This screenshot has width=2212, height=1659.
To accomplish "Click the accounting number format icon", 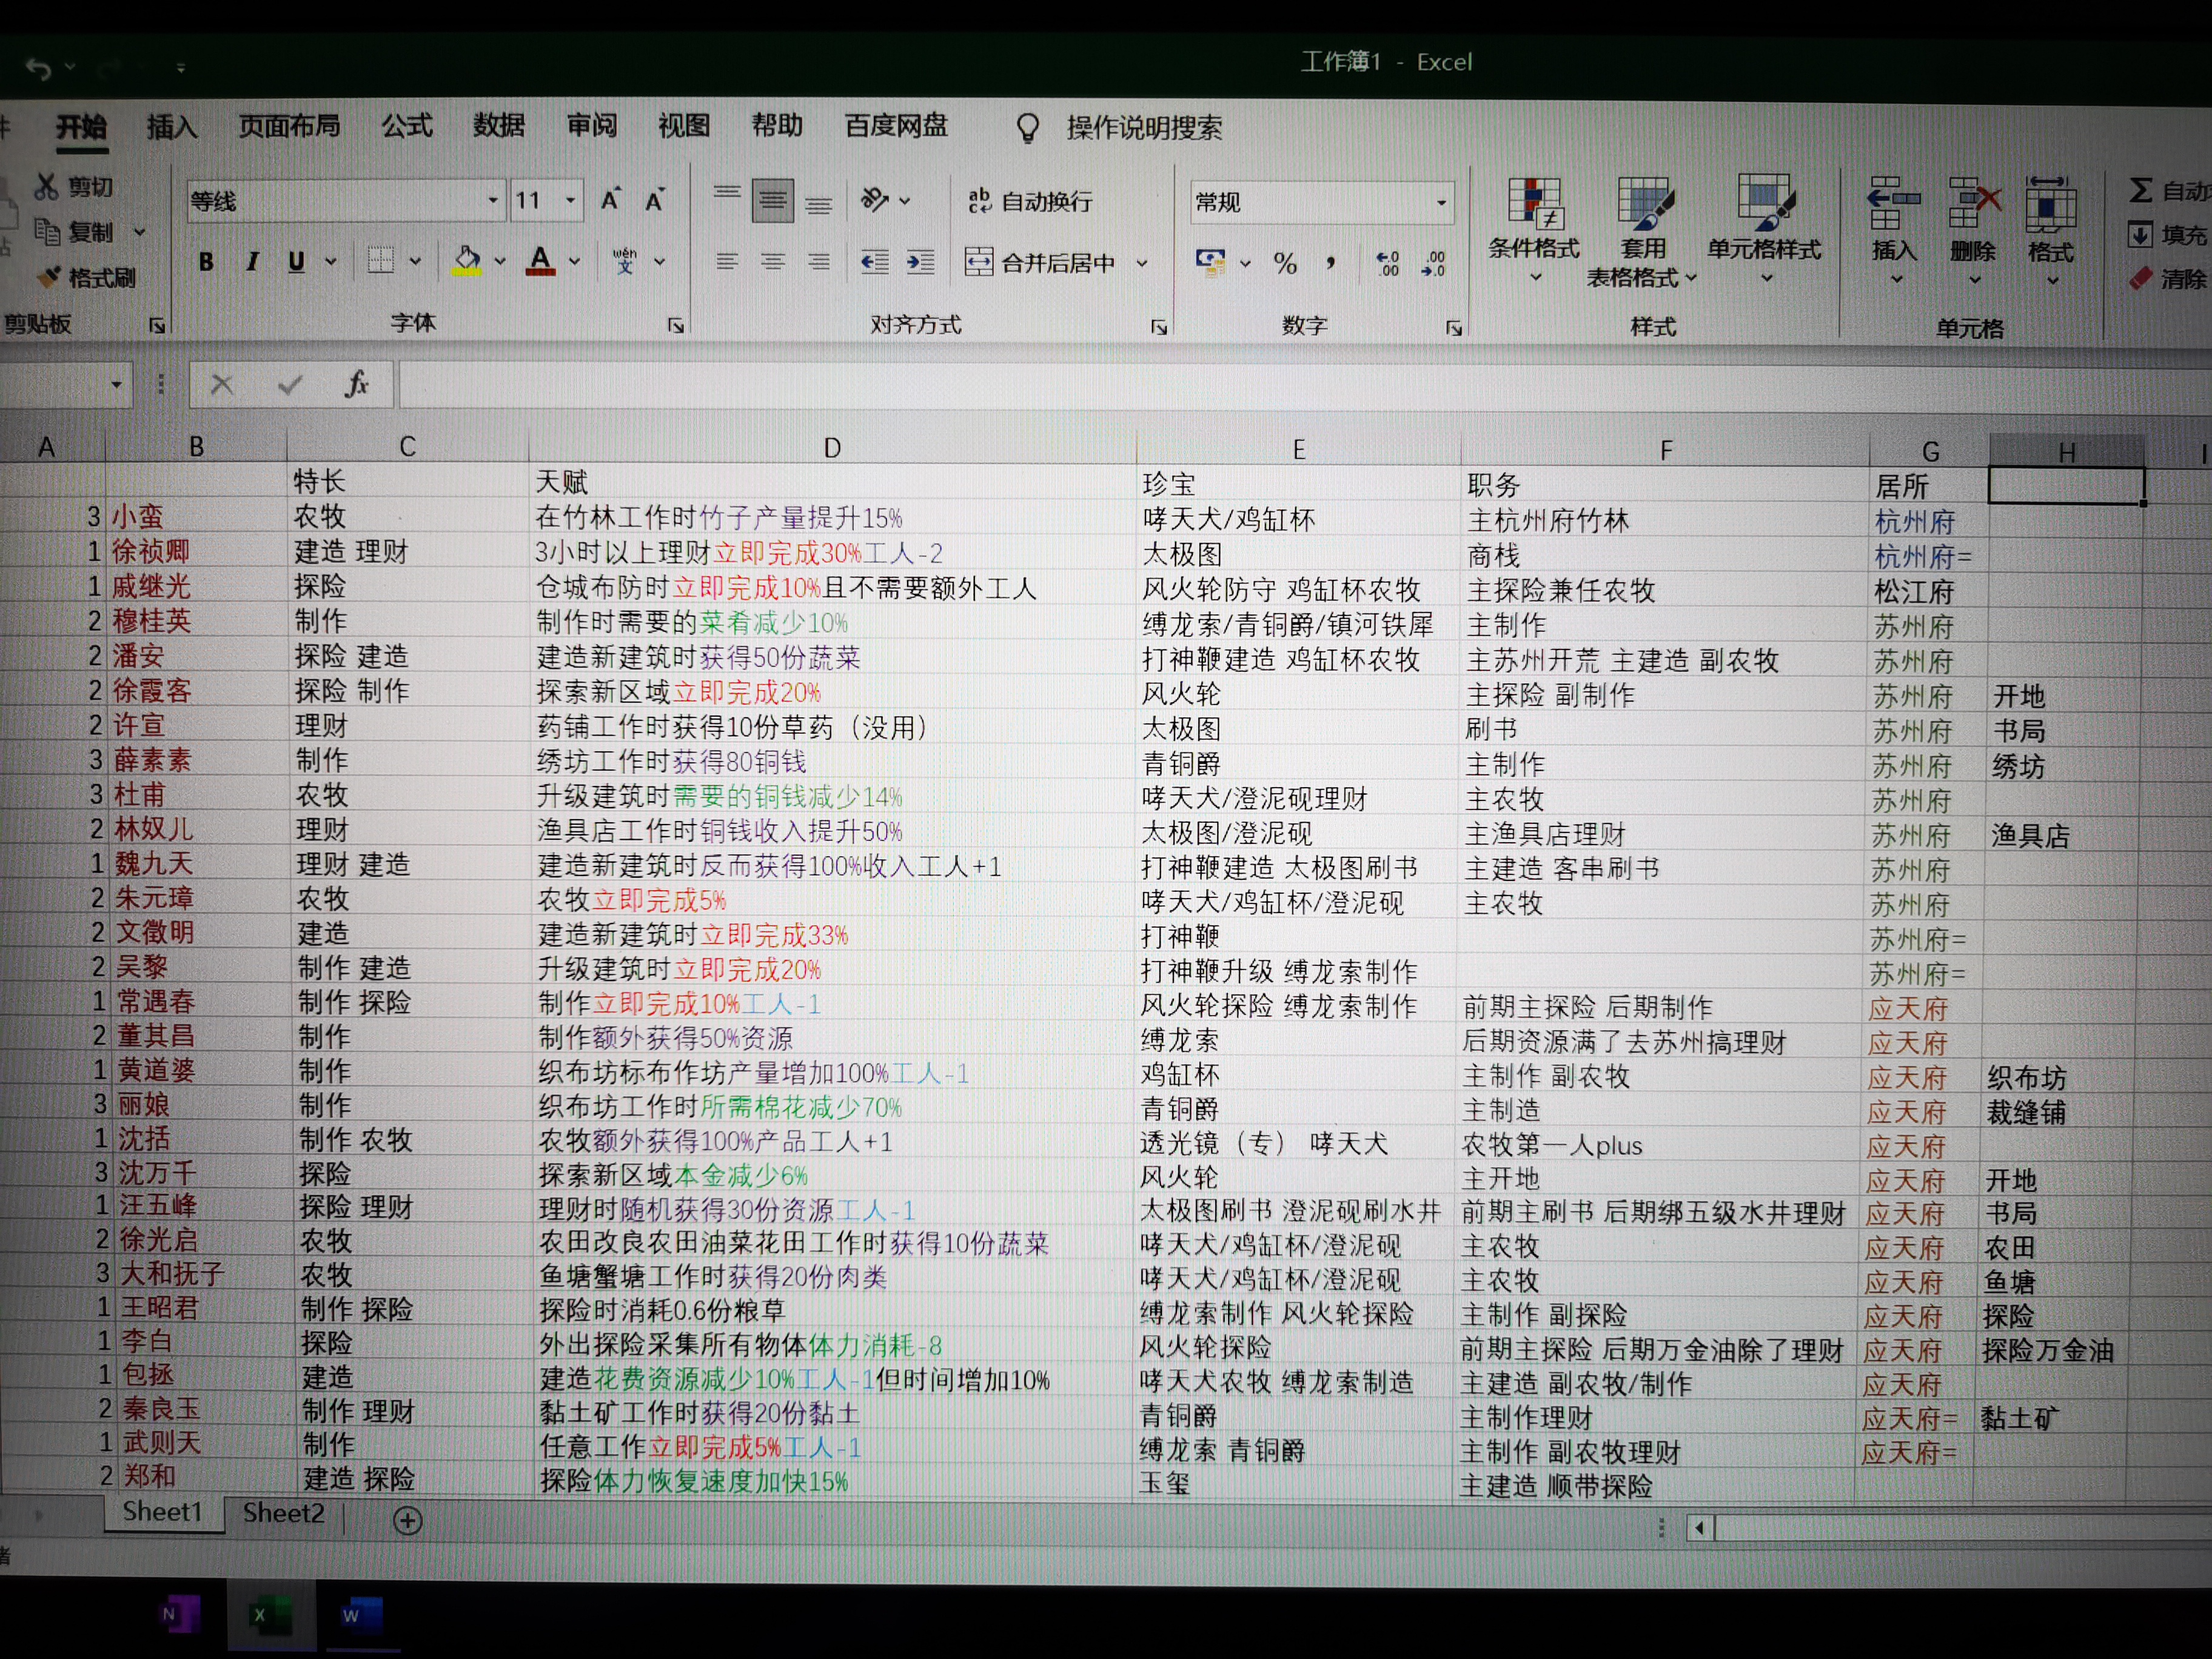I will [x=1210, y=263].
